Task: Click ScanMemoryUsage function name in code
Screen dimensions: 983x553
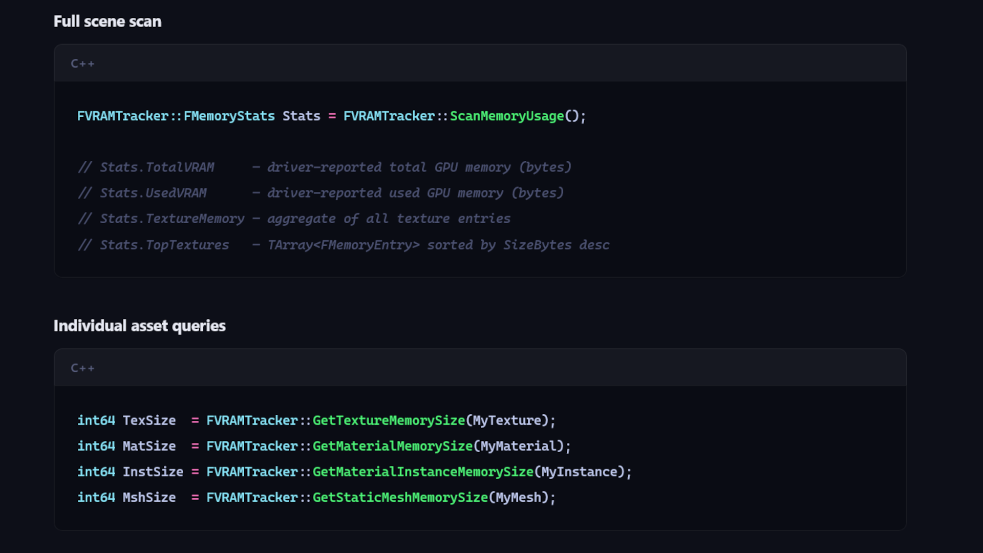Action: pyautogui.click(x=507, y=116)
